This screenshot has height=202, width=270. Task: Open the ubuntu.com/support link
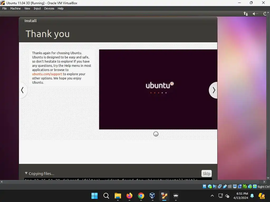(47, 74)
